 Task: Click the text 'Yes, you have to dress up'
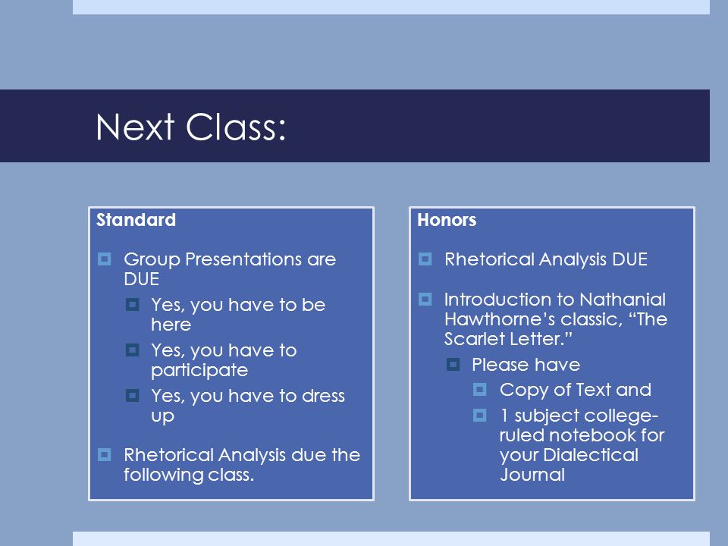[248, 405]
